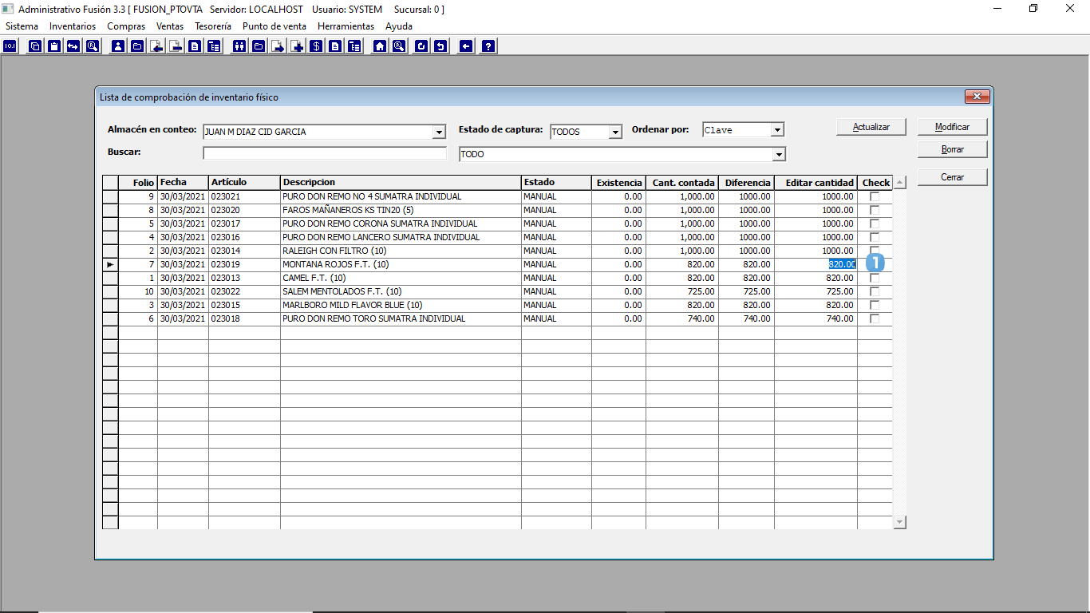Check the box for PURO DON REMO NO 4 row
Screen dimensions: 1090x613
(x=875, y=196)
